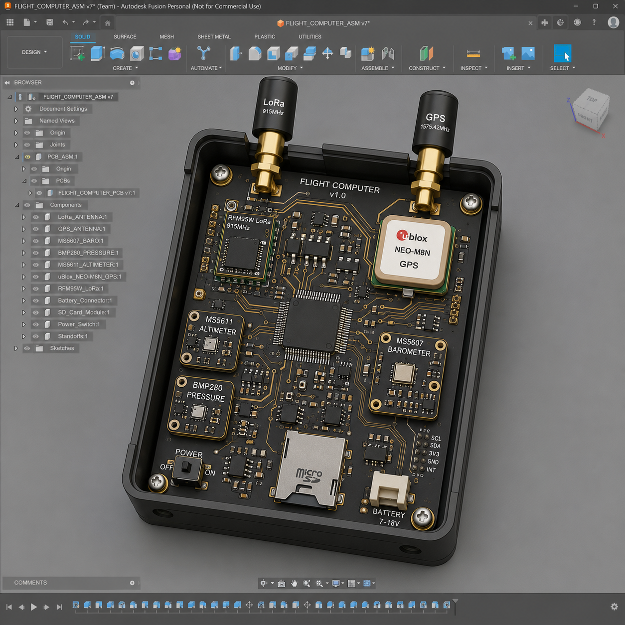Open the timeline settings gear
This screenshot has height=625, width=625.
pyautogui.click(x=614, y=607)
